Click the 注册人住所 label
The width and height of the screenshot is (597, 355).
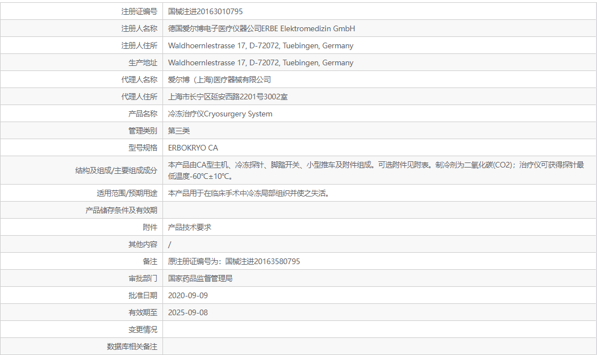point(139,45)
